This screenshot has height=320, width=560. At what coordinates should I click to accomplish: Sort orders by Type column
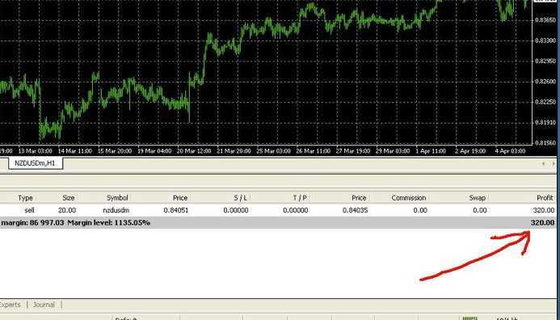tap(25, 198)
